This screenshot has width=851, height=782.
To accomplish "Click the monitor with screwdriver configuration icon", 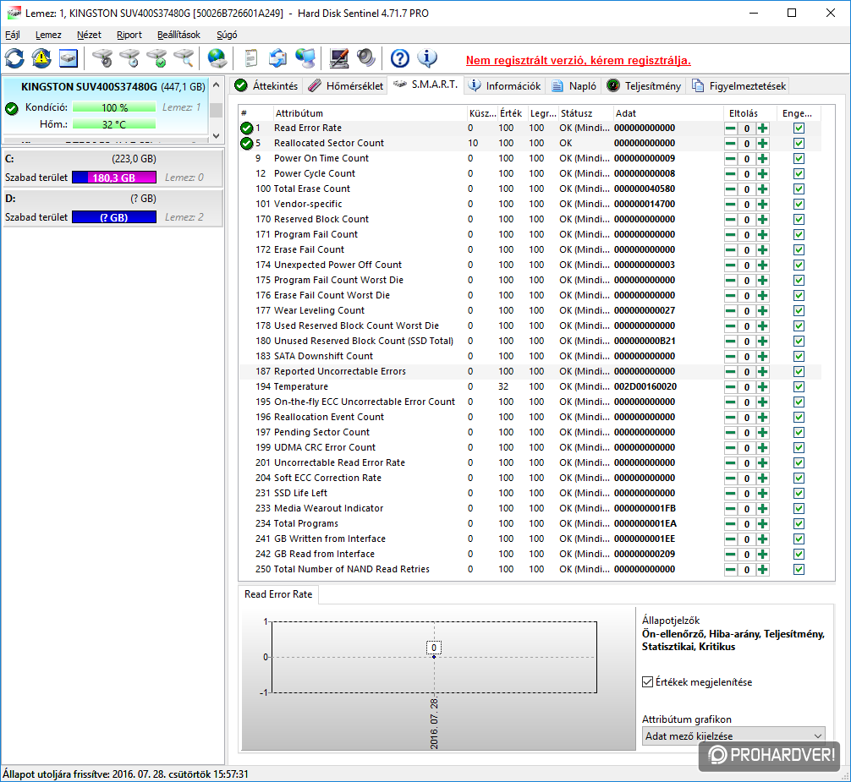I will 339,58.
